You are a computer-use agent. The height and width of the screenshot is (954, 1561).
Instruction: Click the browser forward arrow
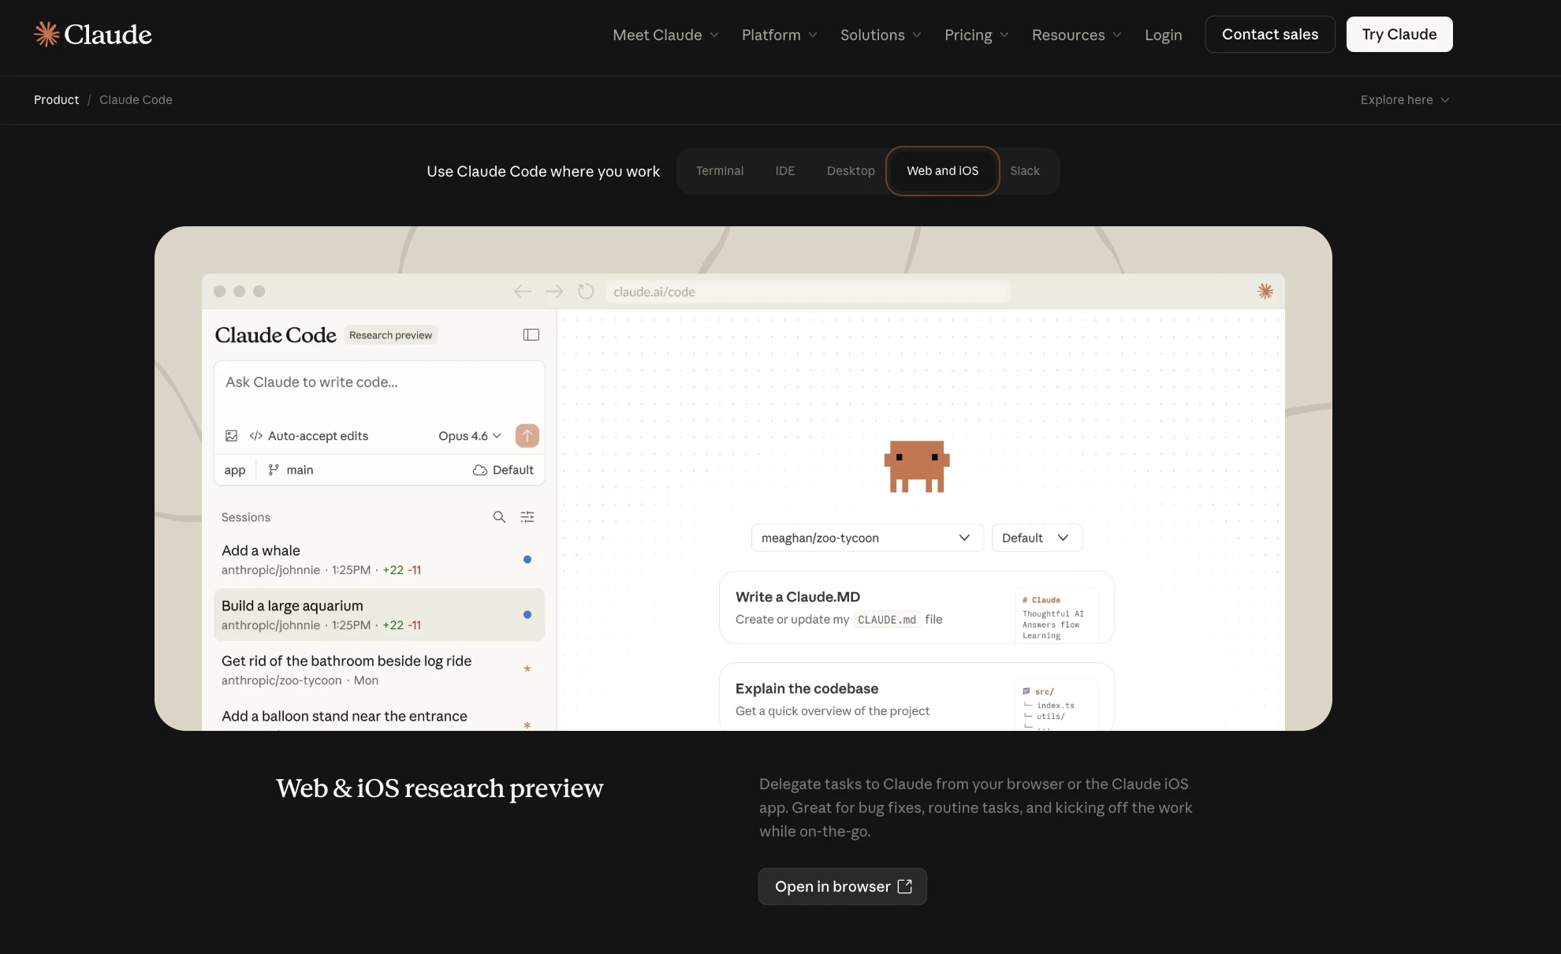554,292
